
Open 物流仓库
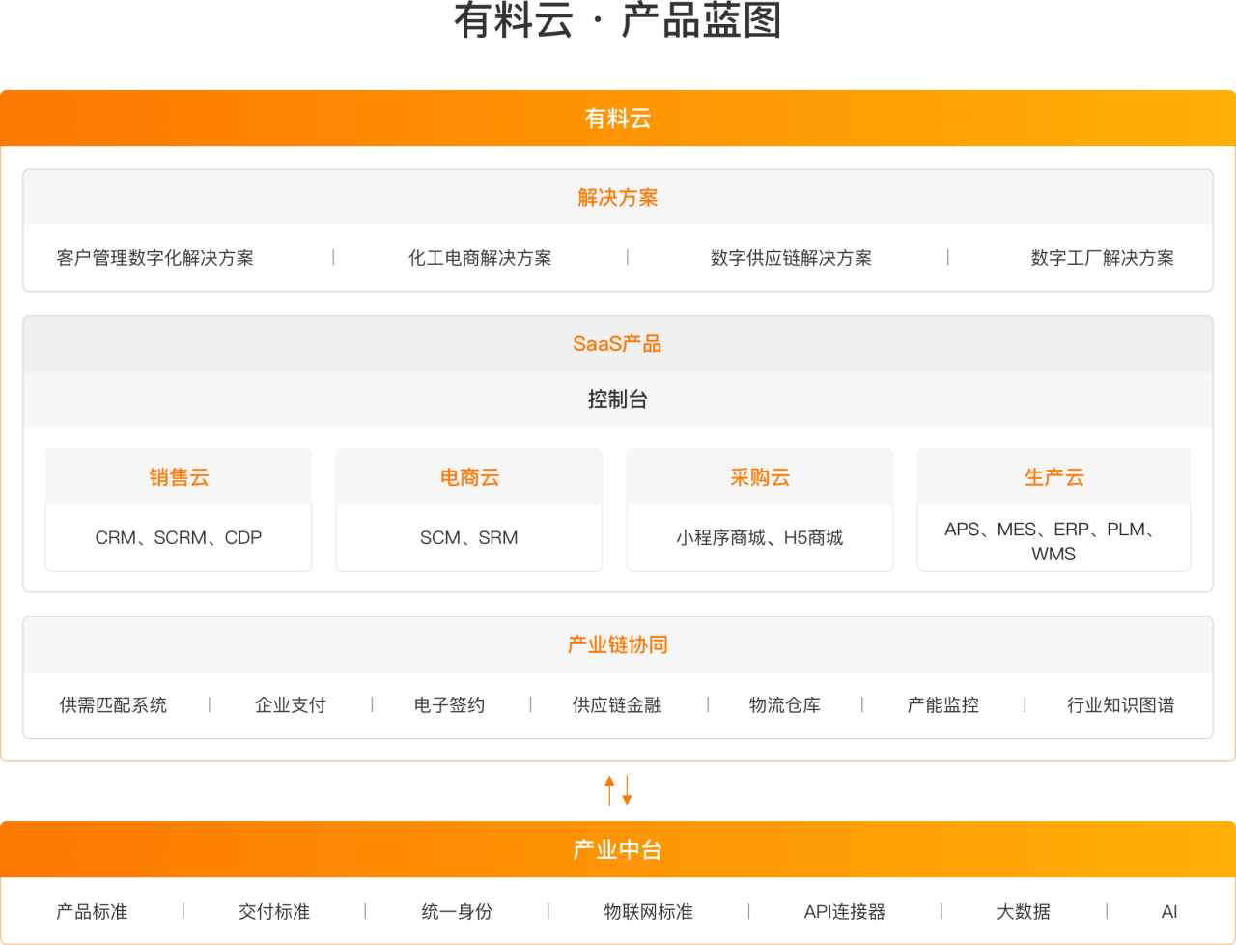tap(785, 705)
